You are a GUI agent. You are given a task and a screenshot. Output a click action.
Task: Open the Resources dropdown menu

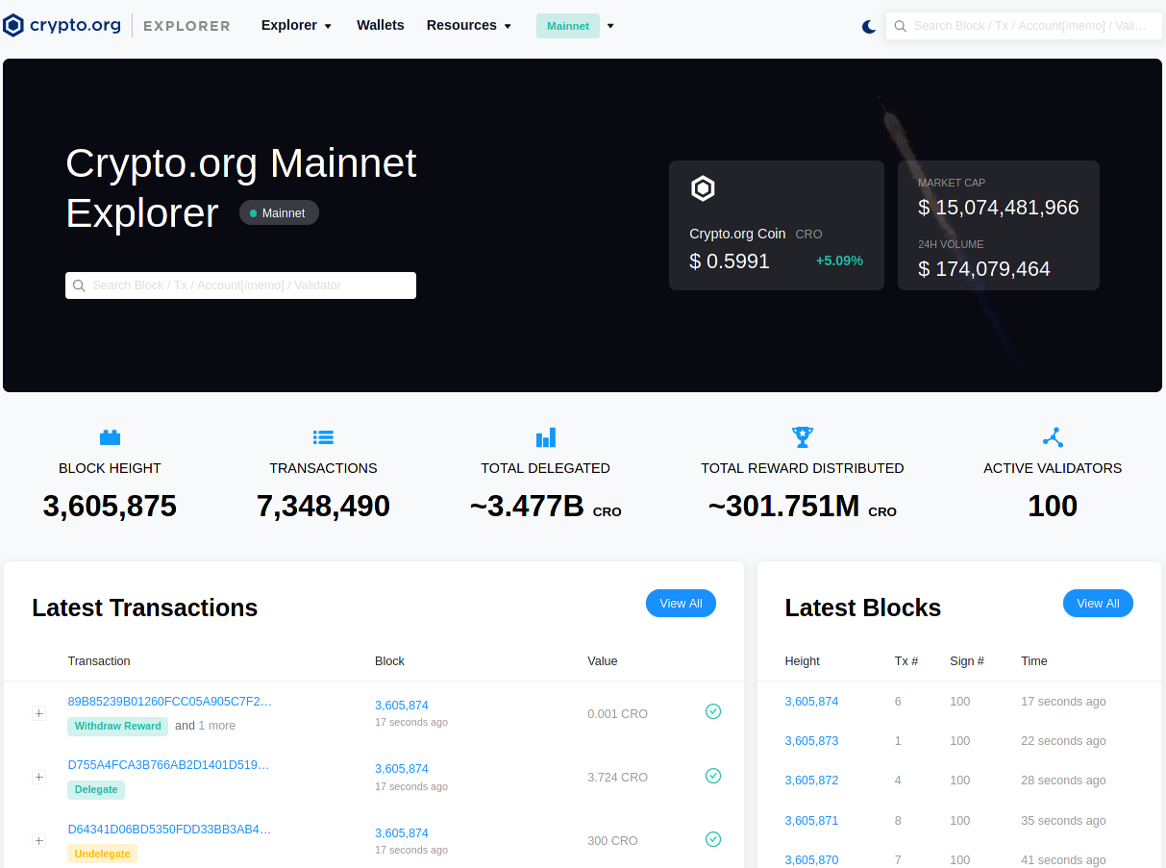coord(469,25)
